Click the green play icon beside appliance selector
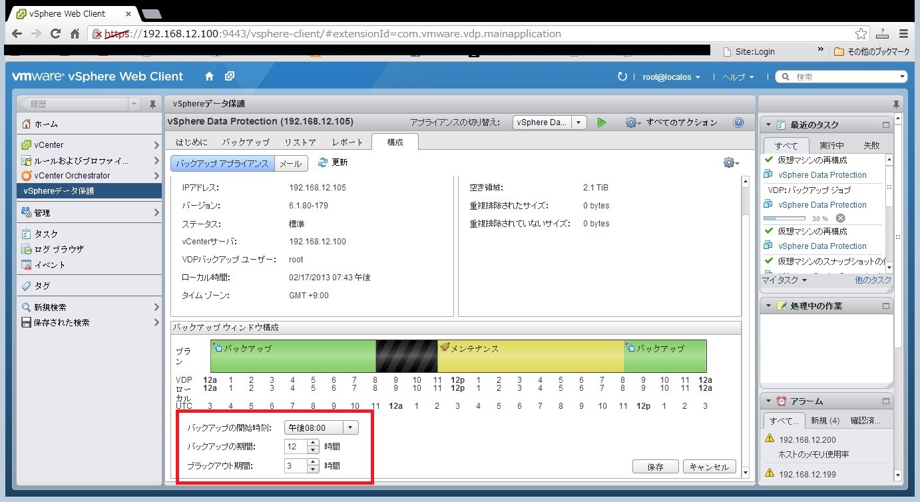Viewport: 920px width, 502px height. pyautogui.click(x=602, y=123)
